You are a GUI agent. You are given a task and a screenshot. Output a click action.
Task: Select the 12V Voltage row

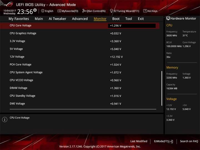coord(80,57)
